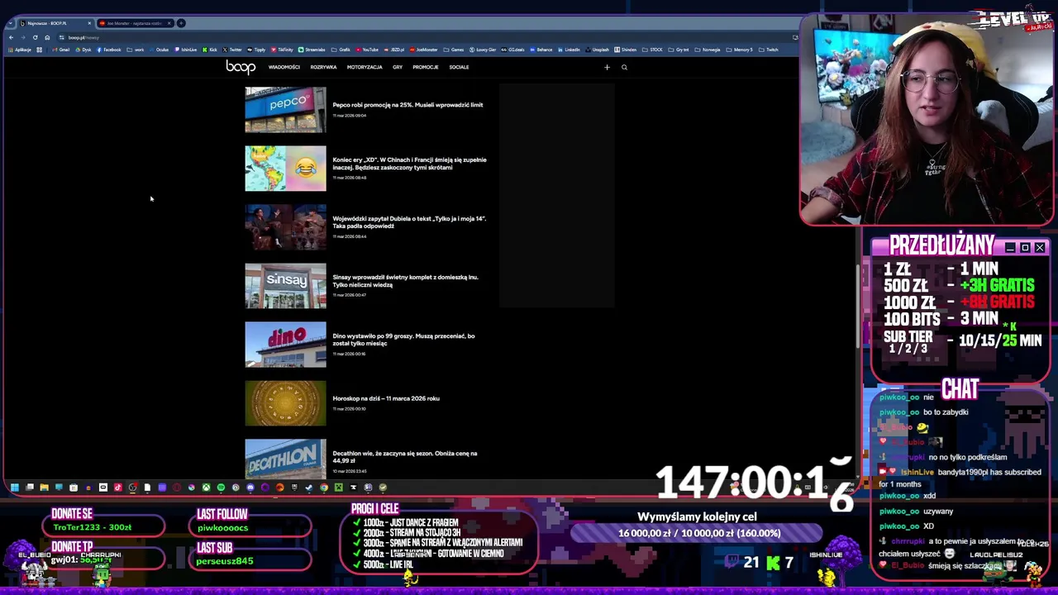Viewport: 1058px width, 595px height.
Task: Open MOTORYZACJA section on boop
Action: 365,68
